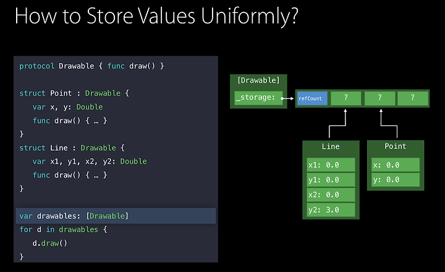Select the 'y: 0.0' field in Point
This screenshot has height=272, width=445.
396,180
